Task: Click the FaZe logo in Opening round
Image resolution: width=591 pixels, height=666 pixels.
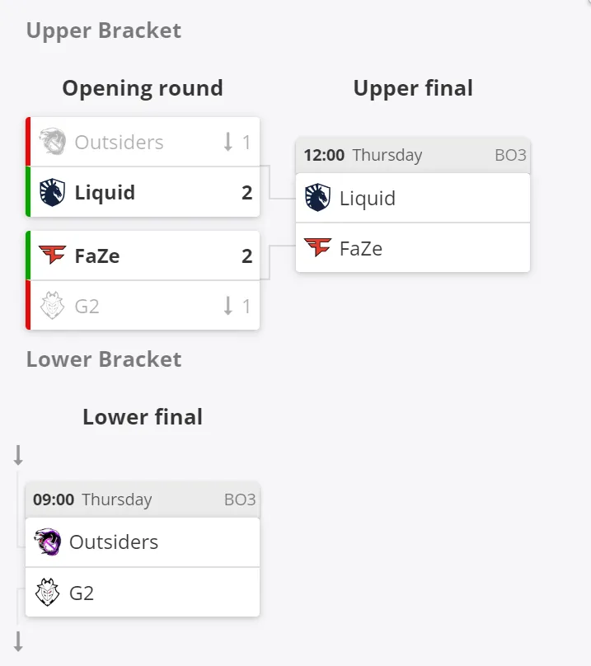Action: (52, 255)
